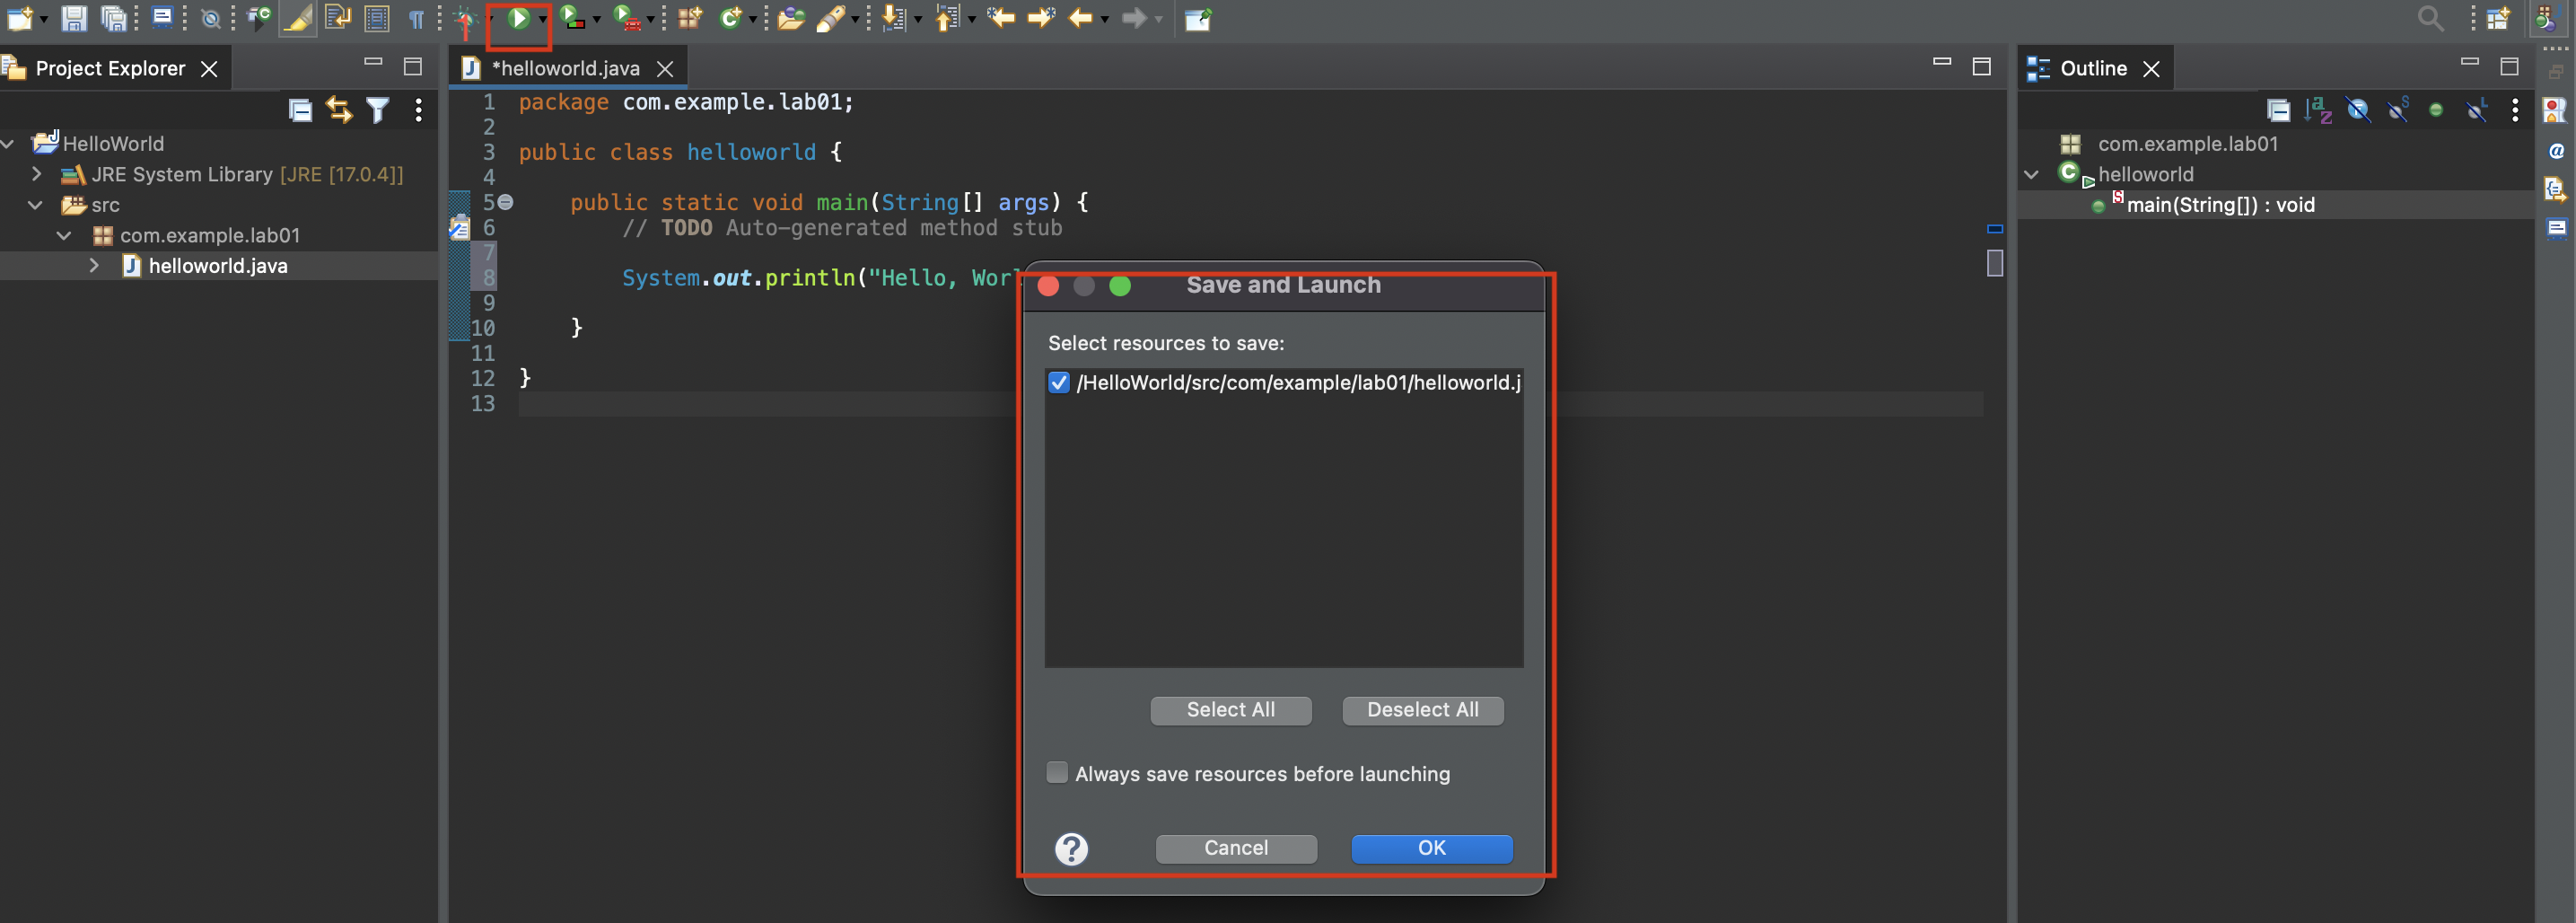Image resolution: width=2576 pixels, height=923 pixels.
Task: Enable Always save resources before launching
Action: [1057, 773]
